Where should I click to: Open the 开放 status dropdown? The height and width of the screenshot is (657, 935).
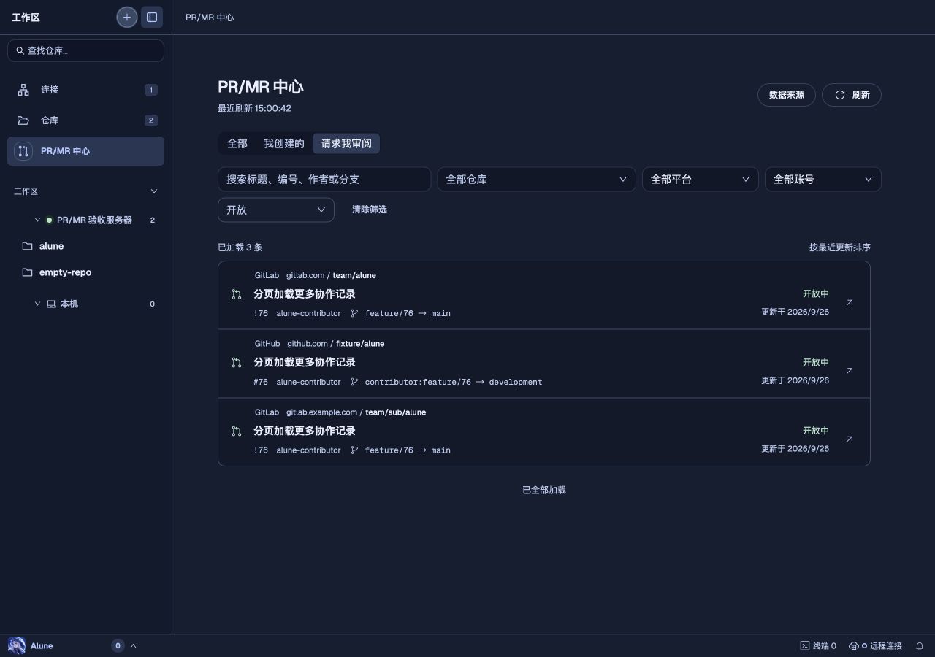click(x=276, y=210)
